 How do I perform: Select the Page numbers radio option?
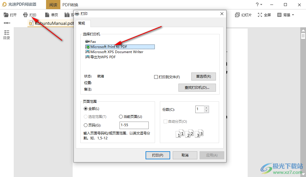click(86, 125)
